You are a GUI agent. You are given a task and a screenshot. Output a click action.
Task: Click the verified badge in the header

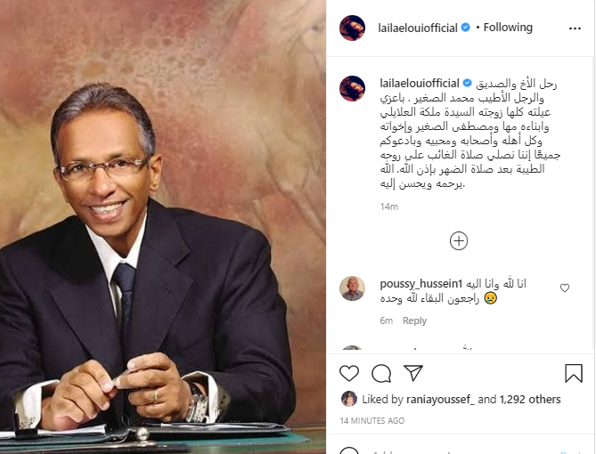(466, 28)
